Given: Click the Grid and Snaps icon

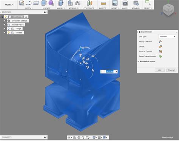Looking at the screenshot, I should (x=99, y=138).
